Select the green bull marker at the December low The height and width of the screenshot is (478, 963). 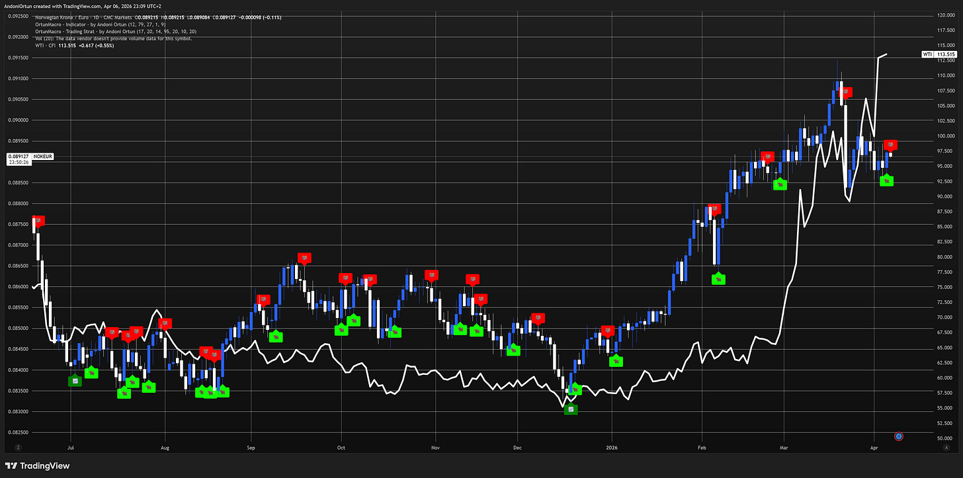tap(575, 389)
